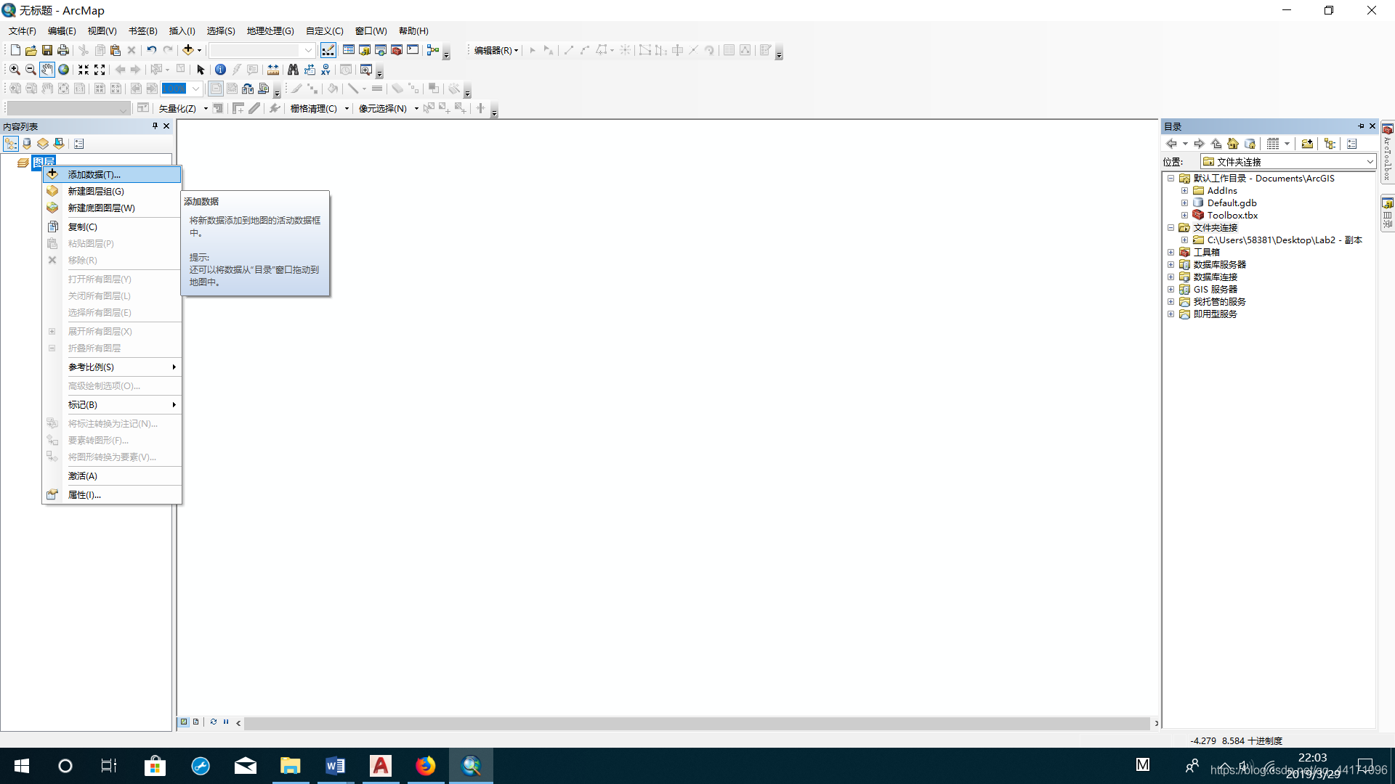Open the Editor dropdown menu
Screen dimensions: 1395x784
496,50
